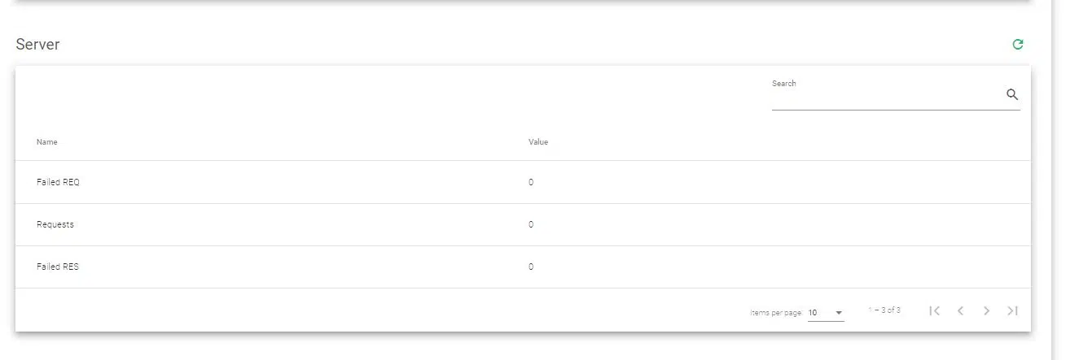Jump to the last page
This screenshot has width=1066, height=360.
point(1012,310)
